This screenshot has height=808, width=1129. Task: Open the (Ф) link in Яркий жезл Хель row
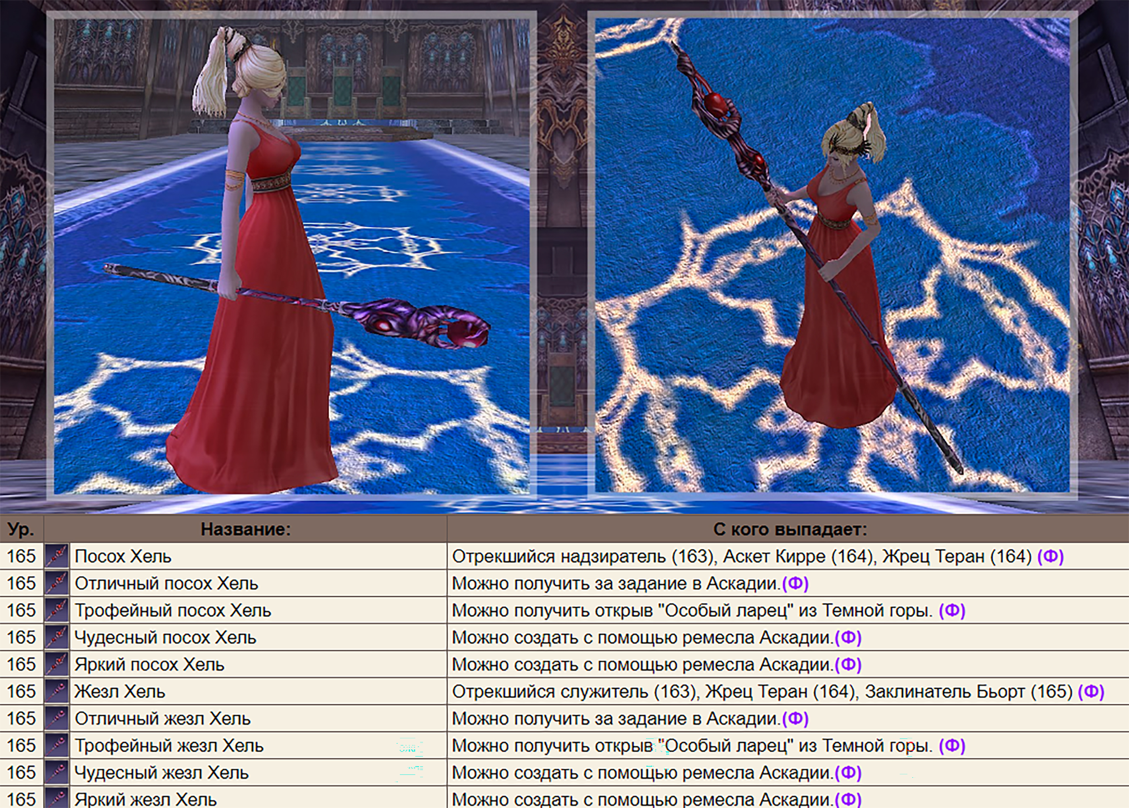[848, 799]
